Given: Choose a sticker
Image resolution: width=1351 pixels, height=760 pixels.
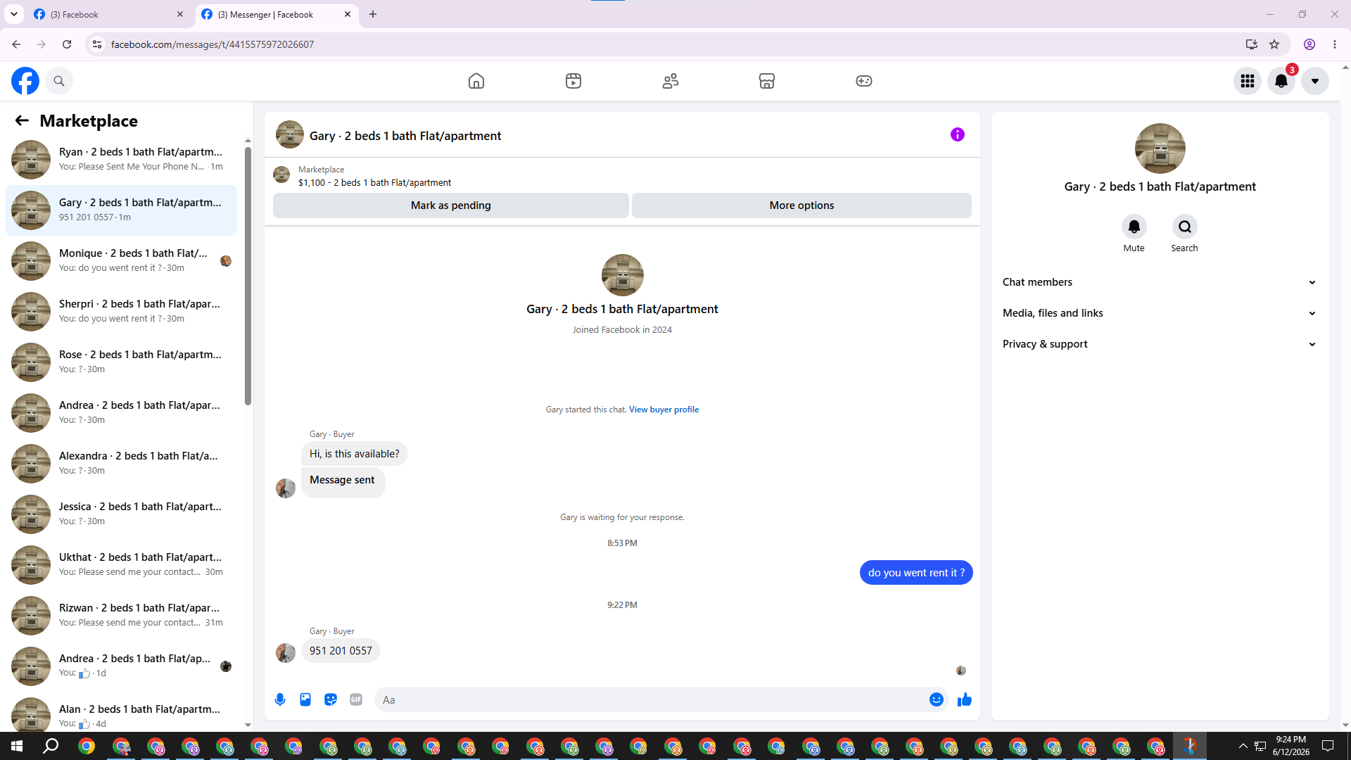Looking at the screenshot, I should (331, 699).
